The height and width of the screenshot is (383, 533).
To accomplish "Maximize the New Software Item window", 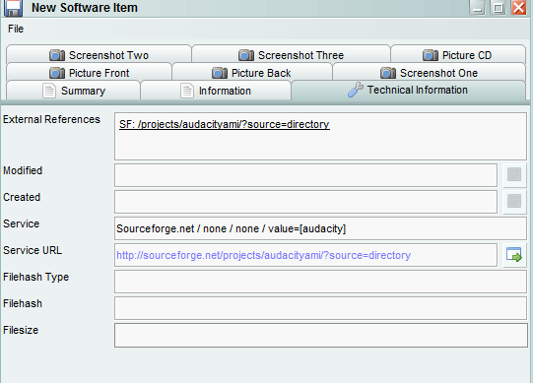I will [498, 8].
